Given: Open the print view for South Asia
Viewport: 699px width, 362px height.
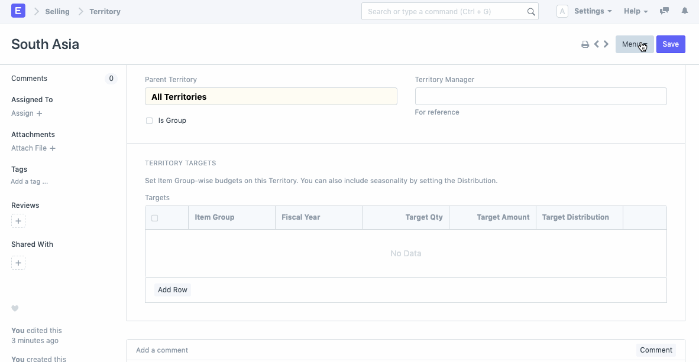Looking at the screenshot, I should pyautogui.click(x=585, y=44).
